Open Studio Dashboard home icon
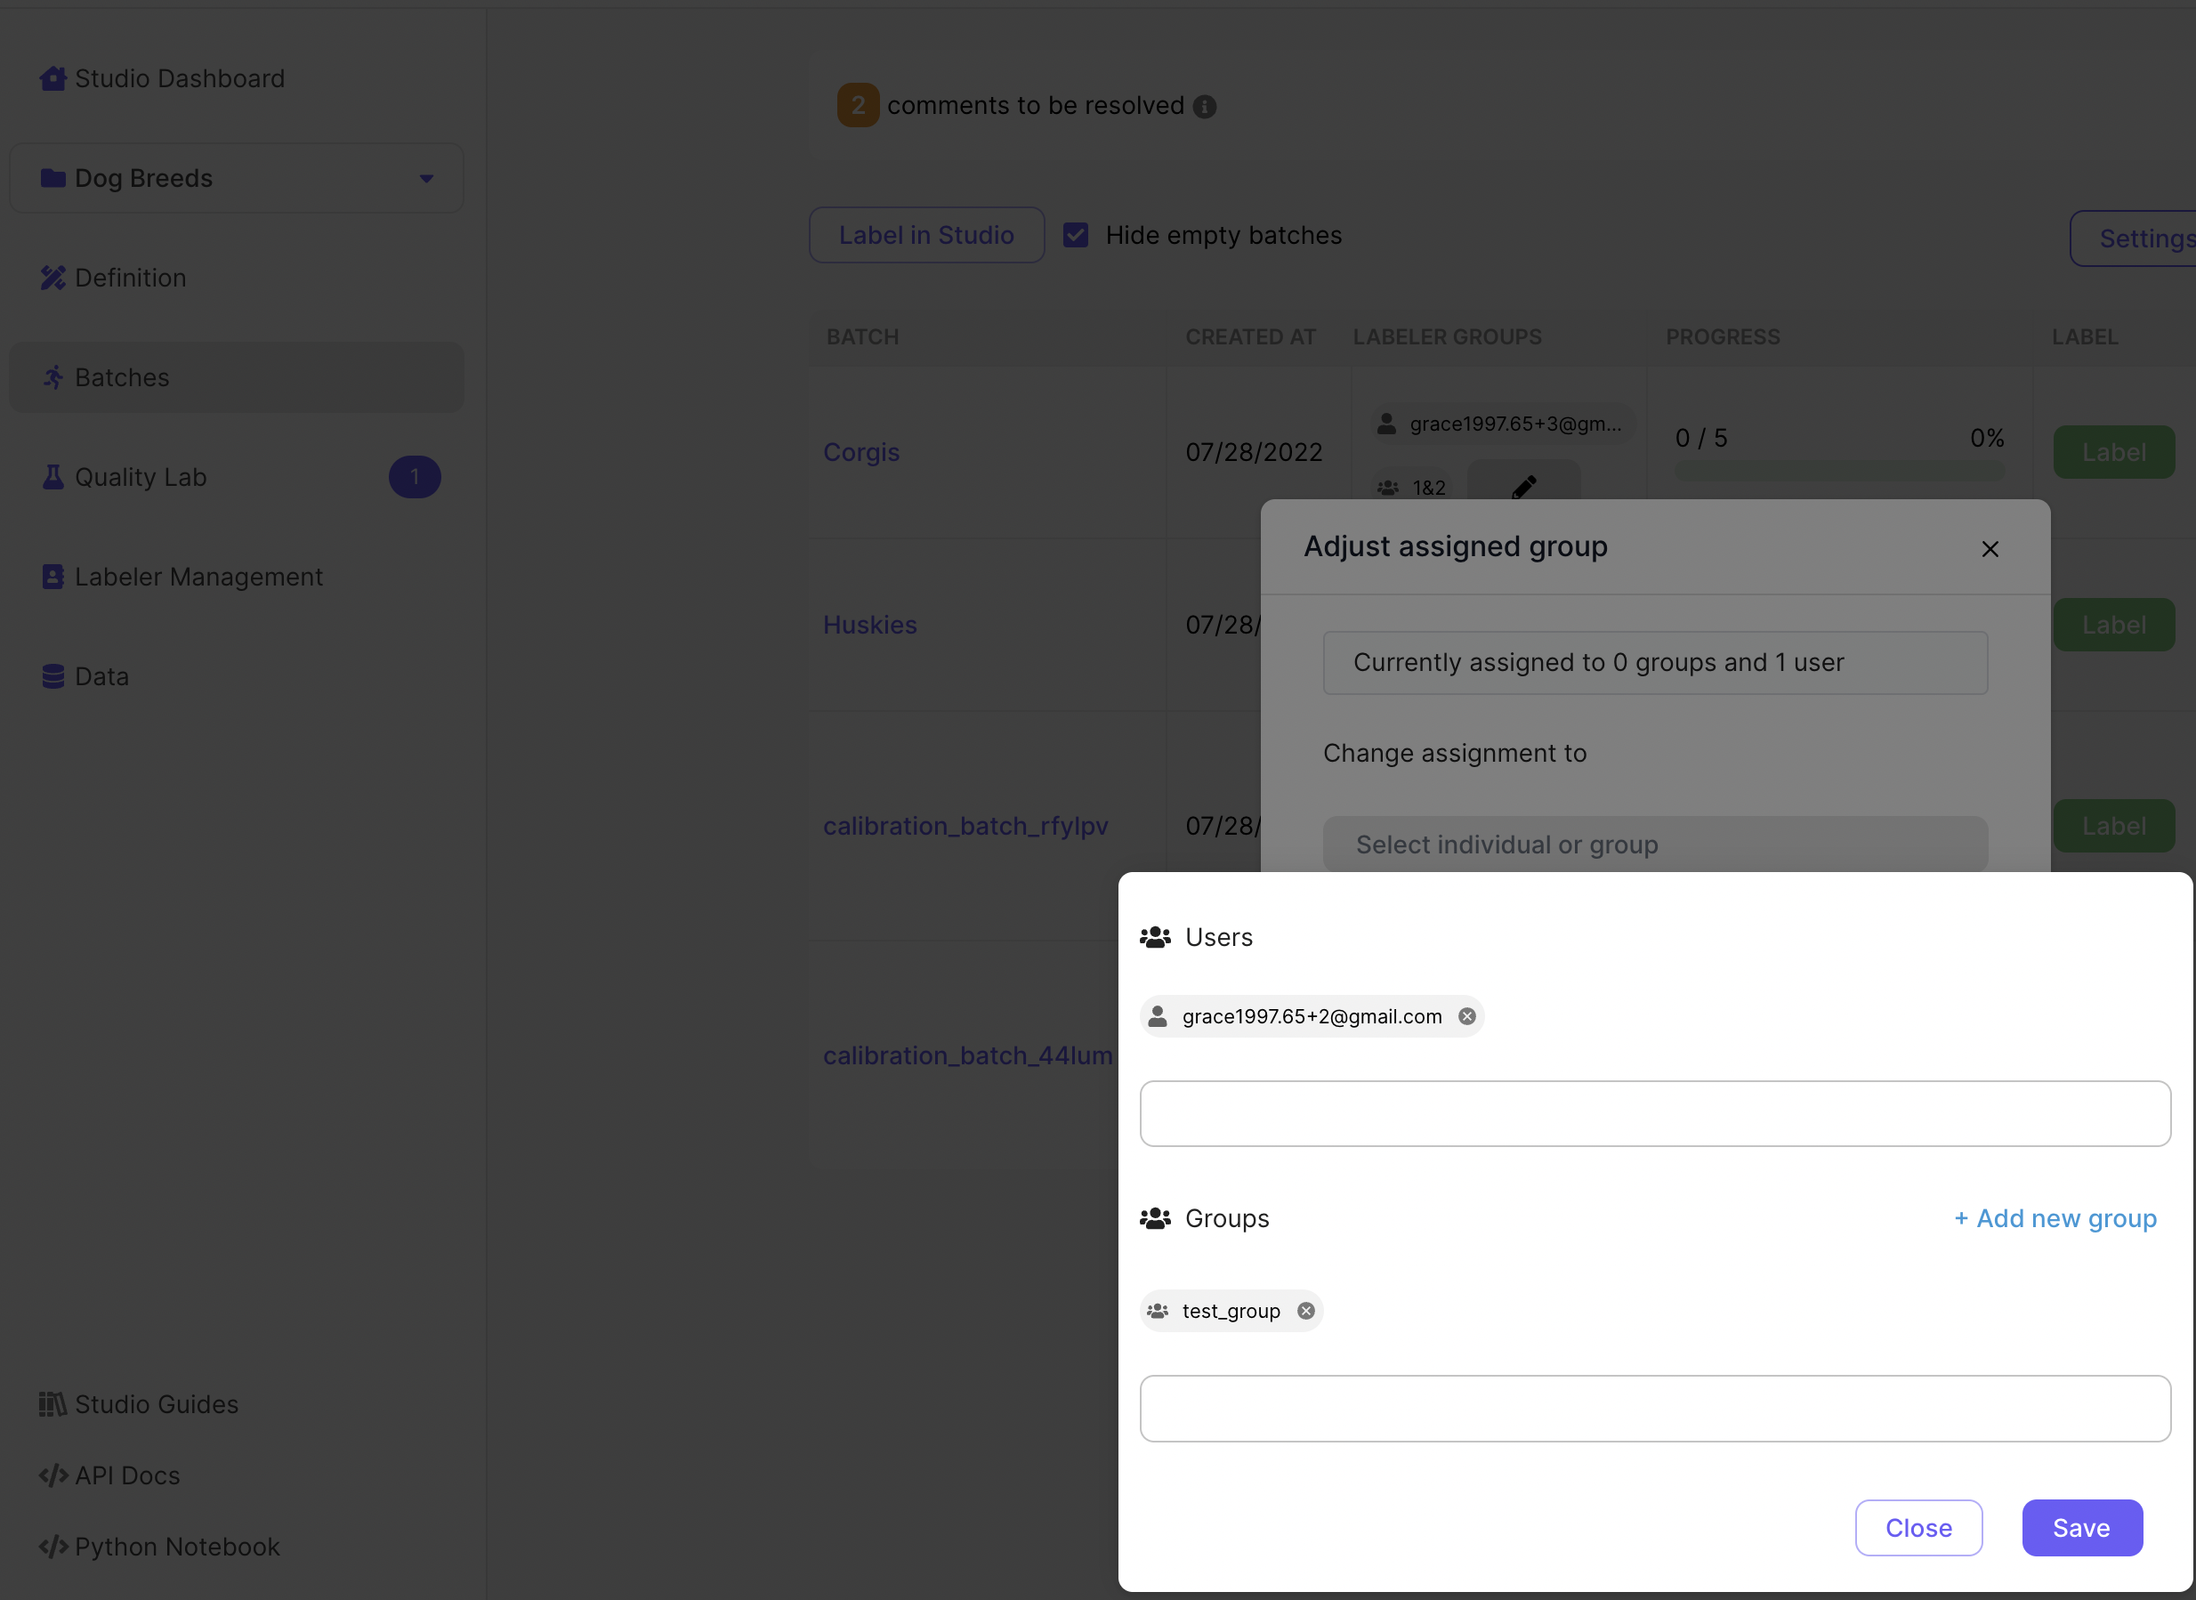This screenshot has width=2196, height=1600. (52, 78)
